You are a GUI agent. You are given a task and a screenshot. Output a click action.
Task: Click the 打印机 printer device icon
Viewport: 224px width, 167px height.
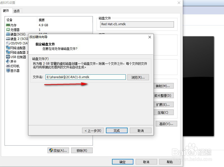(x=13, y=66)
